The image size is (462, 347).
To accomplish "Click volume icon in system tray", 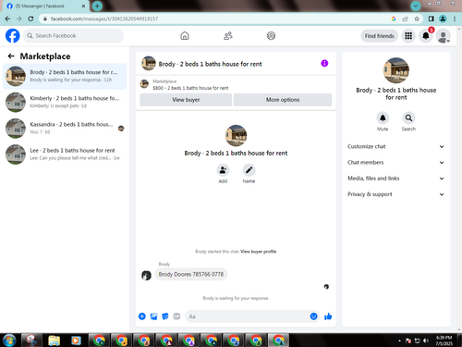I will (426, 341).
